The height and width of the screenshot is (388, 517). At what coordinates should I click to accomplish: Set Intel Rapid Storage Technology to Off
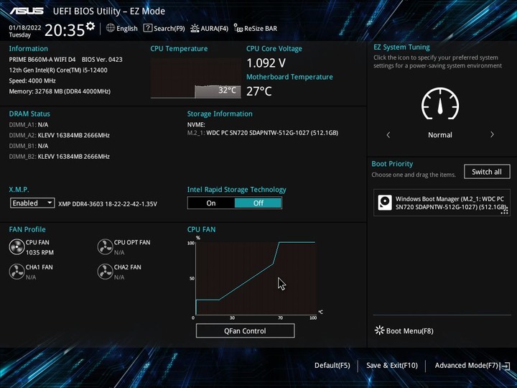258,203
